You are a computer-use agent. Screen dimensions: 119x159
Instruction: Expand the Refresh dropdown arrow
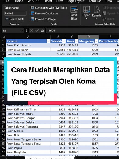point(96,19)
